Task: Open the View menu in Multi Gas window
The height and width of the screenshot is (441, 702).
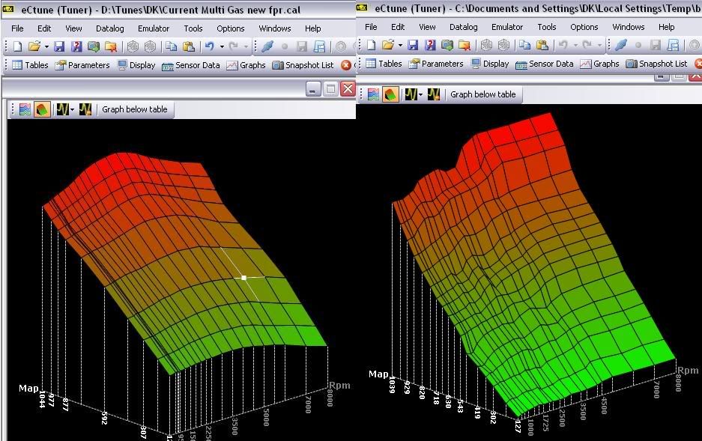Action: (x=73, y=28)
